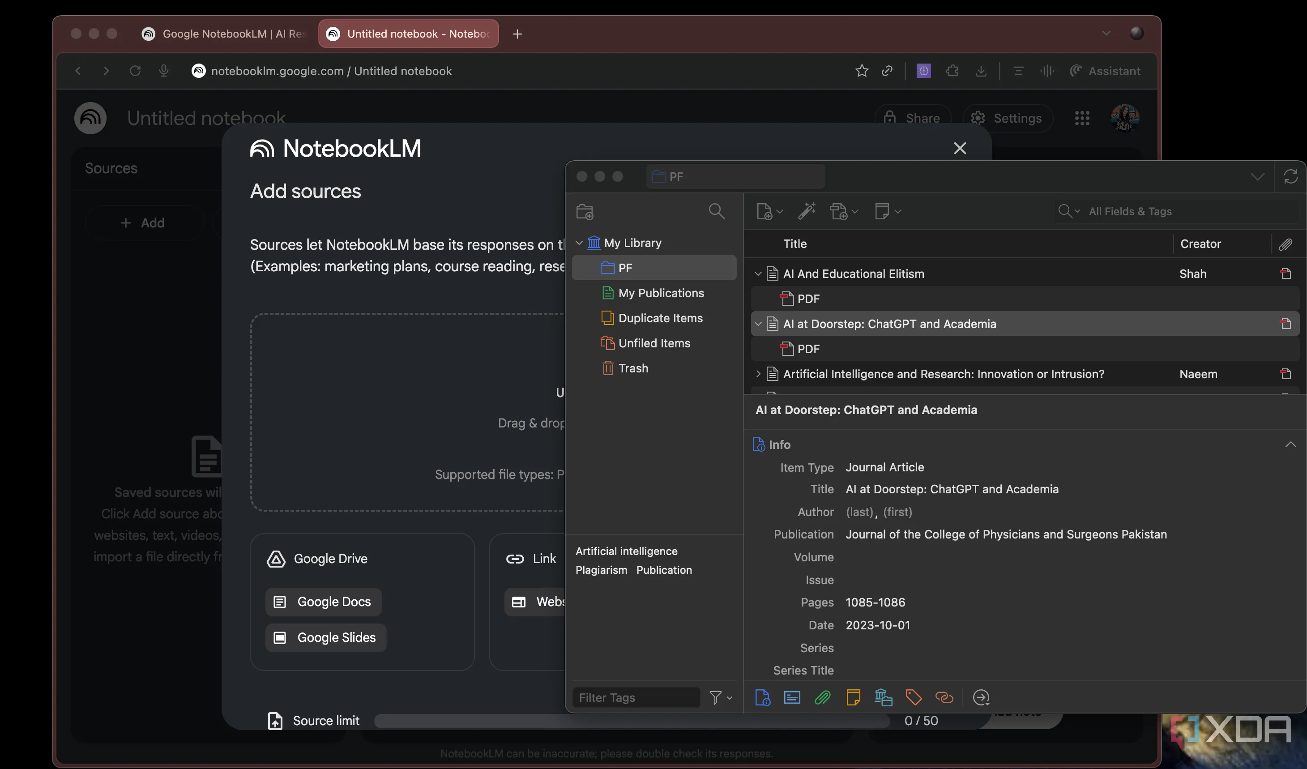This screenshot has width=1307, height=769.
Task: Click the Abstract pane icon in bottom bar
Action: pos(792,697)
